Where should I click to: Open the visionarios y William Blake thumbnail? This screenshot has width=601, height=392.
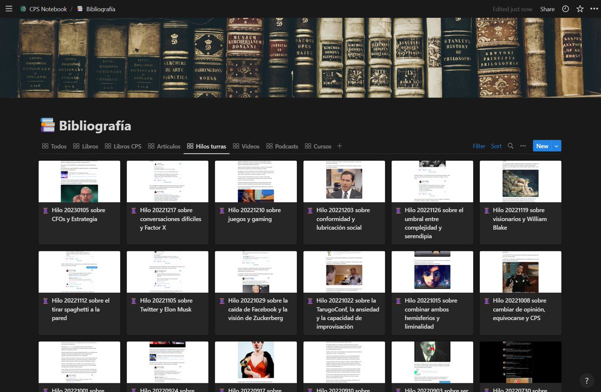520,181
